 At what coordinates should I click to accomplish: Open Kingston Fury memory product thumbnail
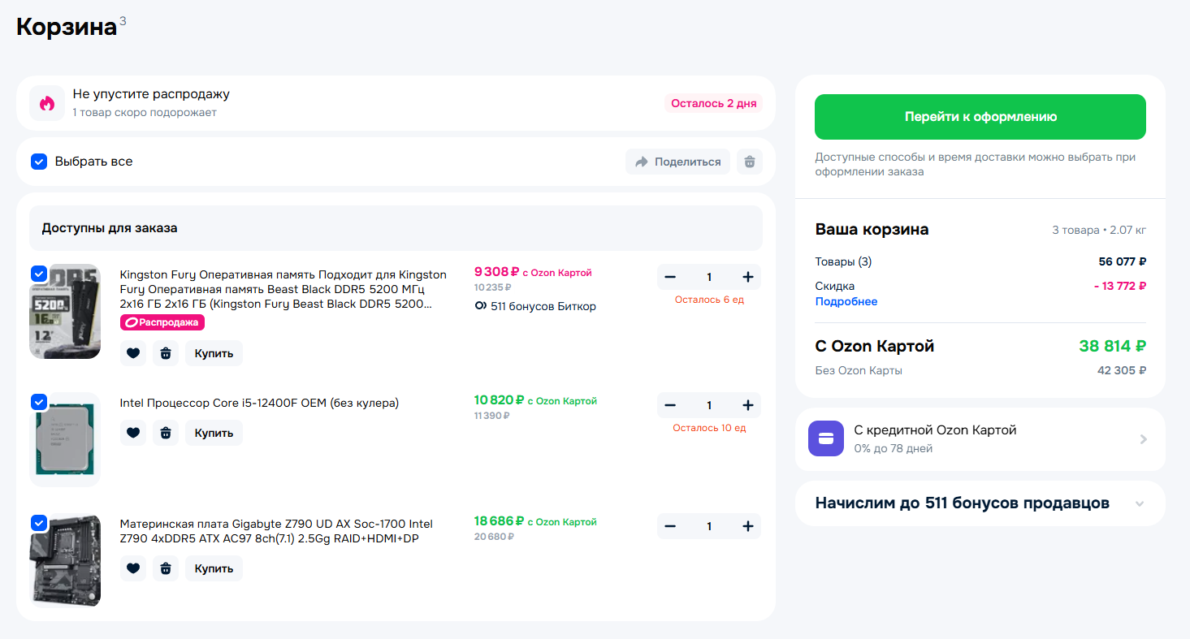point(65,311)
